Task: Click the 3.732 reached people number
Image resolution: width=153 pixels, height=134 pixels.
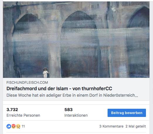Action: click(x=12, y=110)
